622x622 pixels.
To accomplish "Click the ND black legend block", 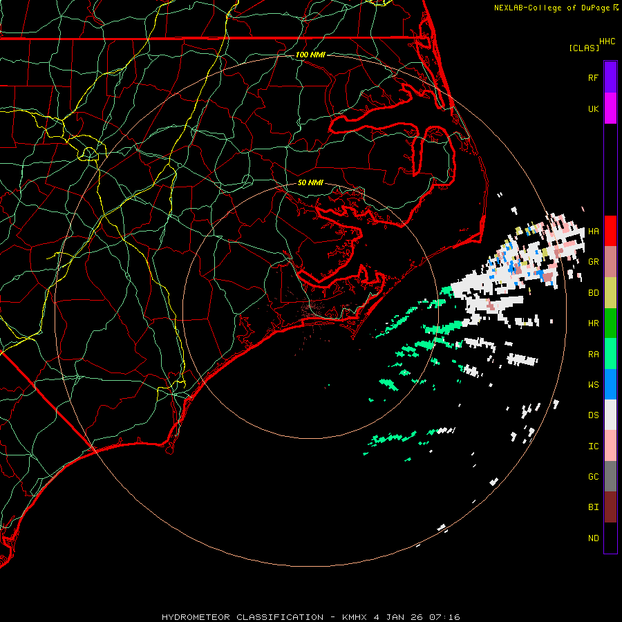I will pos(610,538).
